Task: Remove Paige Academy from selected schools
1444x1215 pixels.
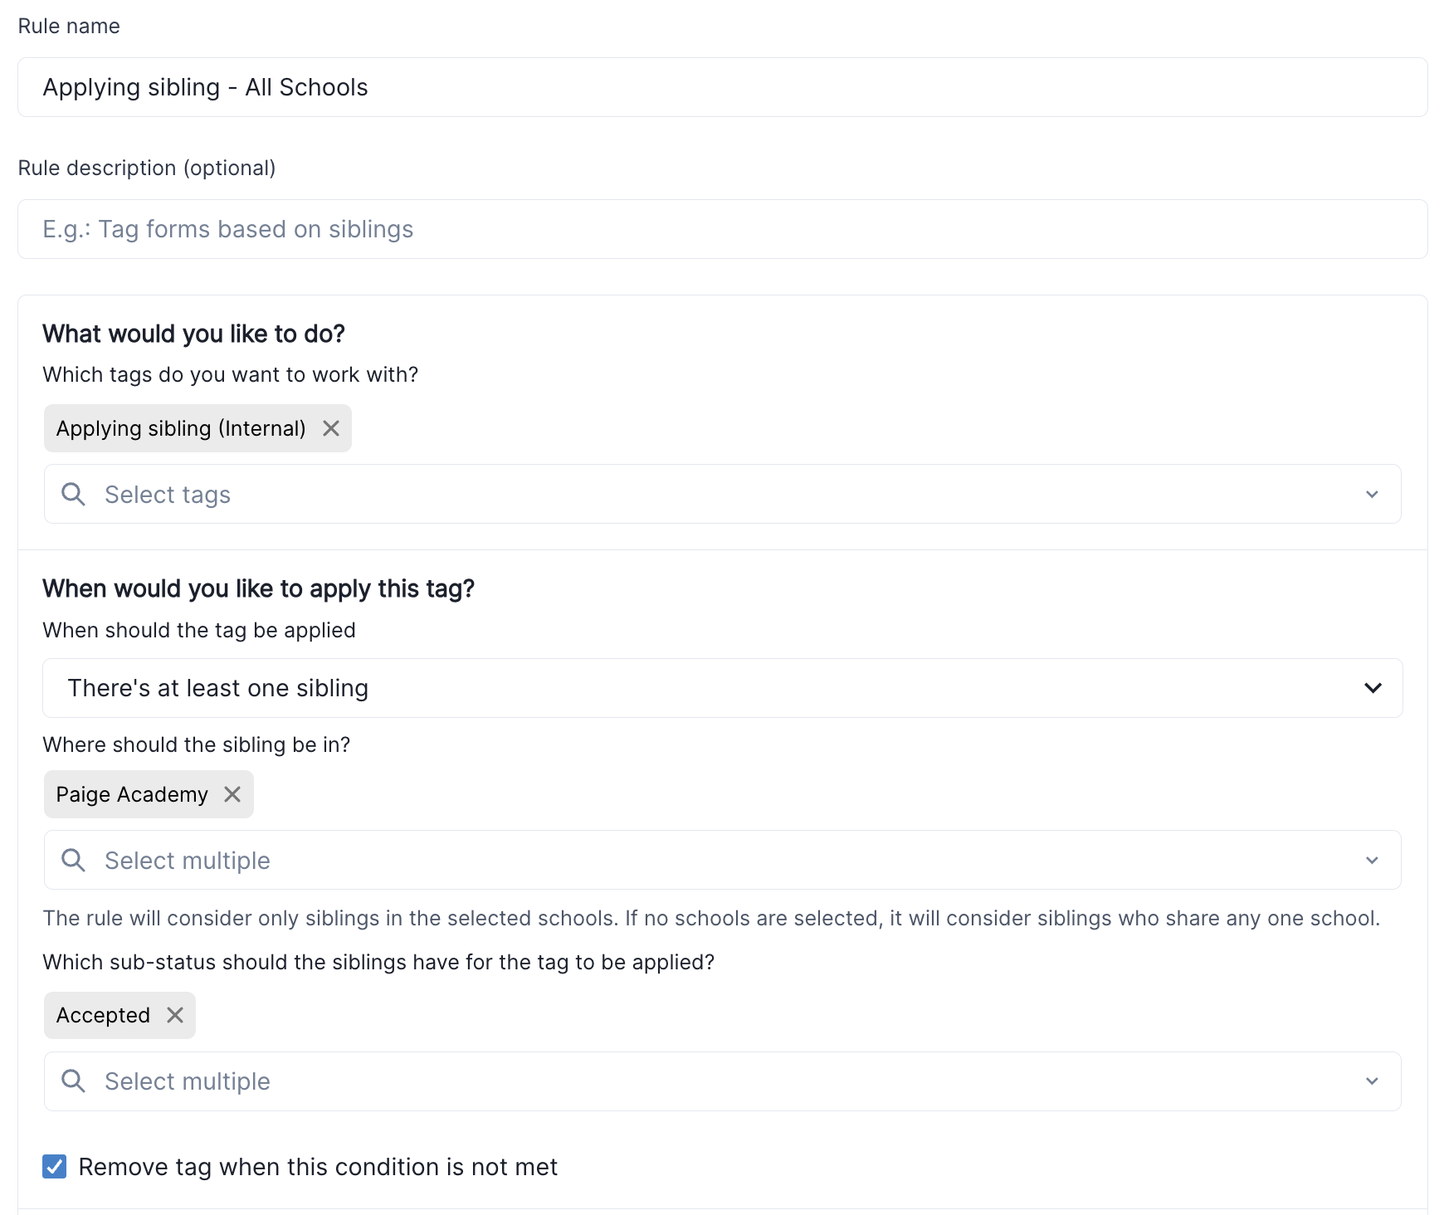Action: click(x=232, y=794)
